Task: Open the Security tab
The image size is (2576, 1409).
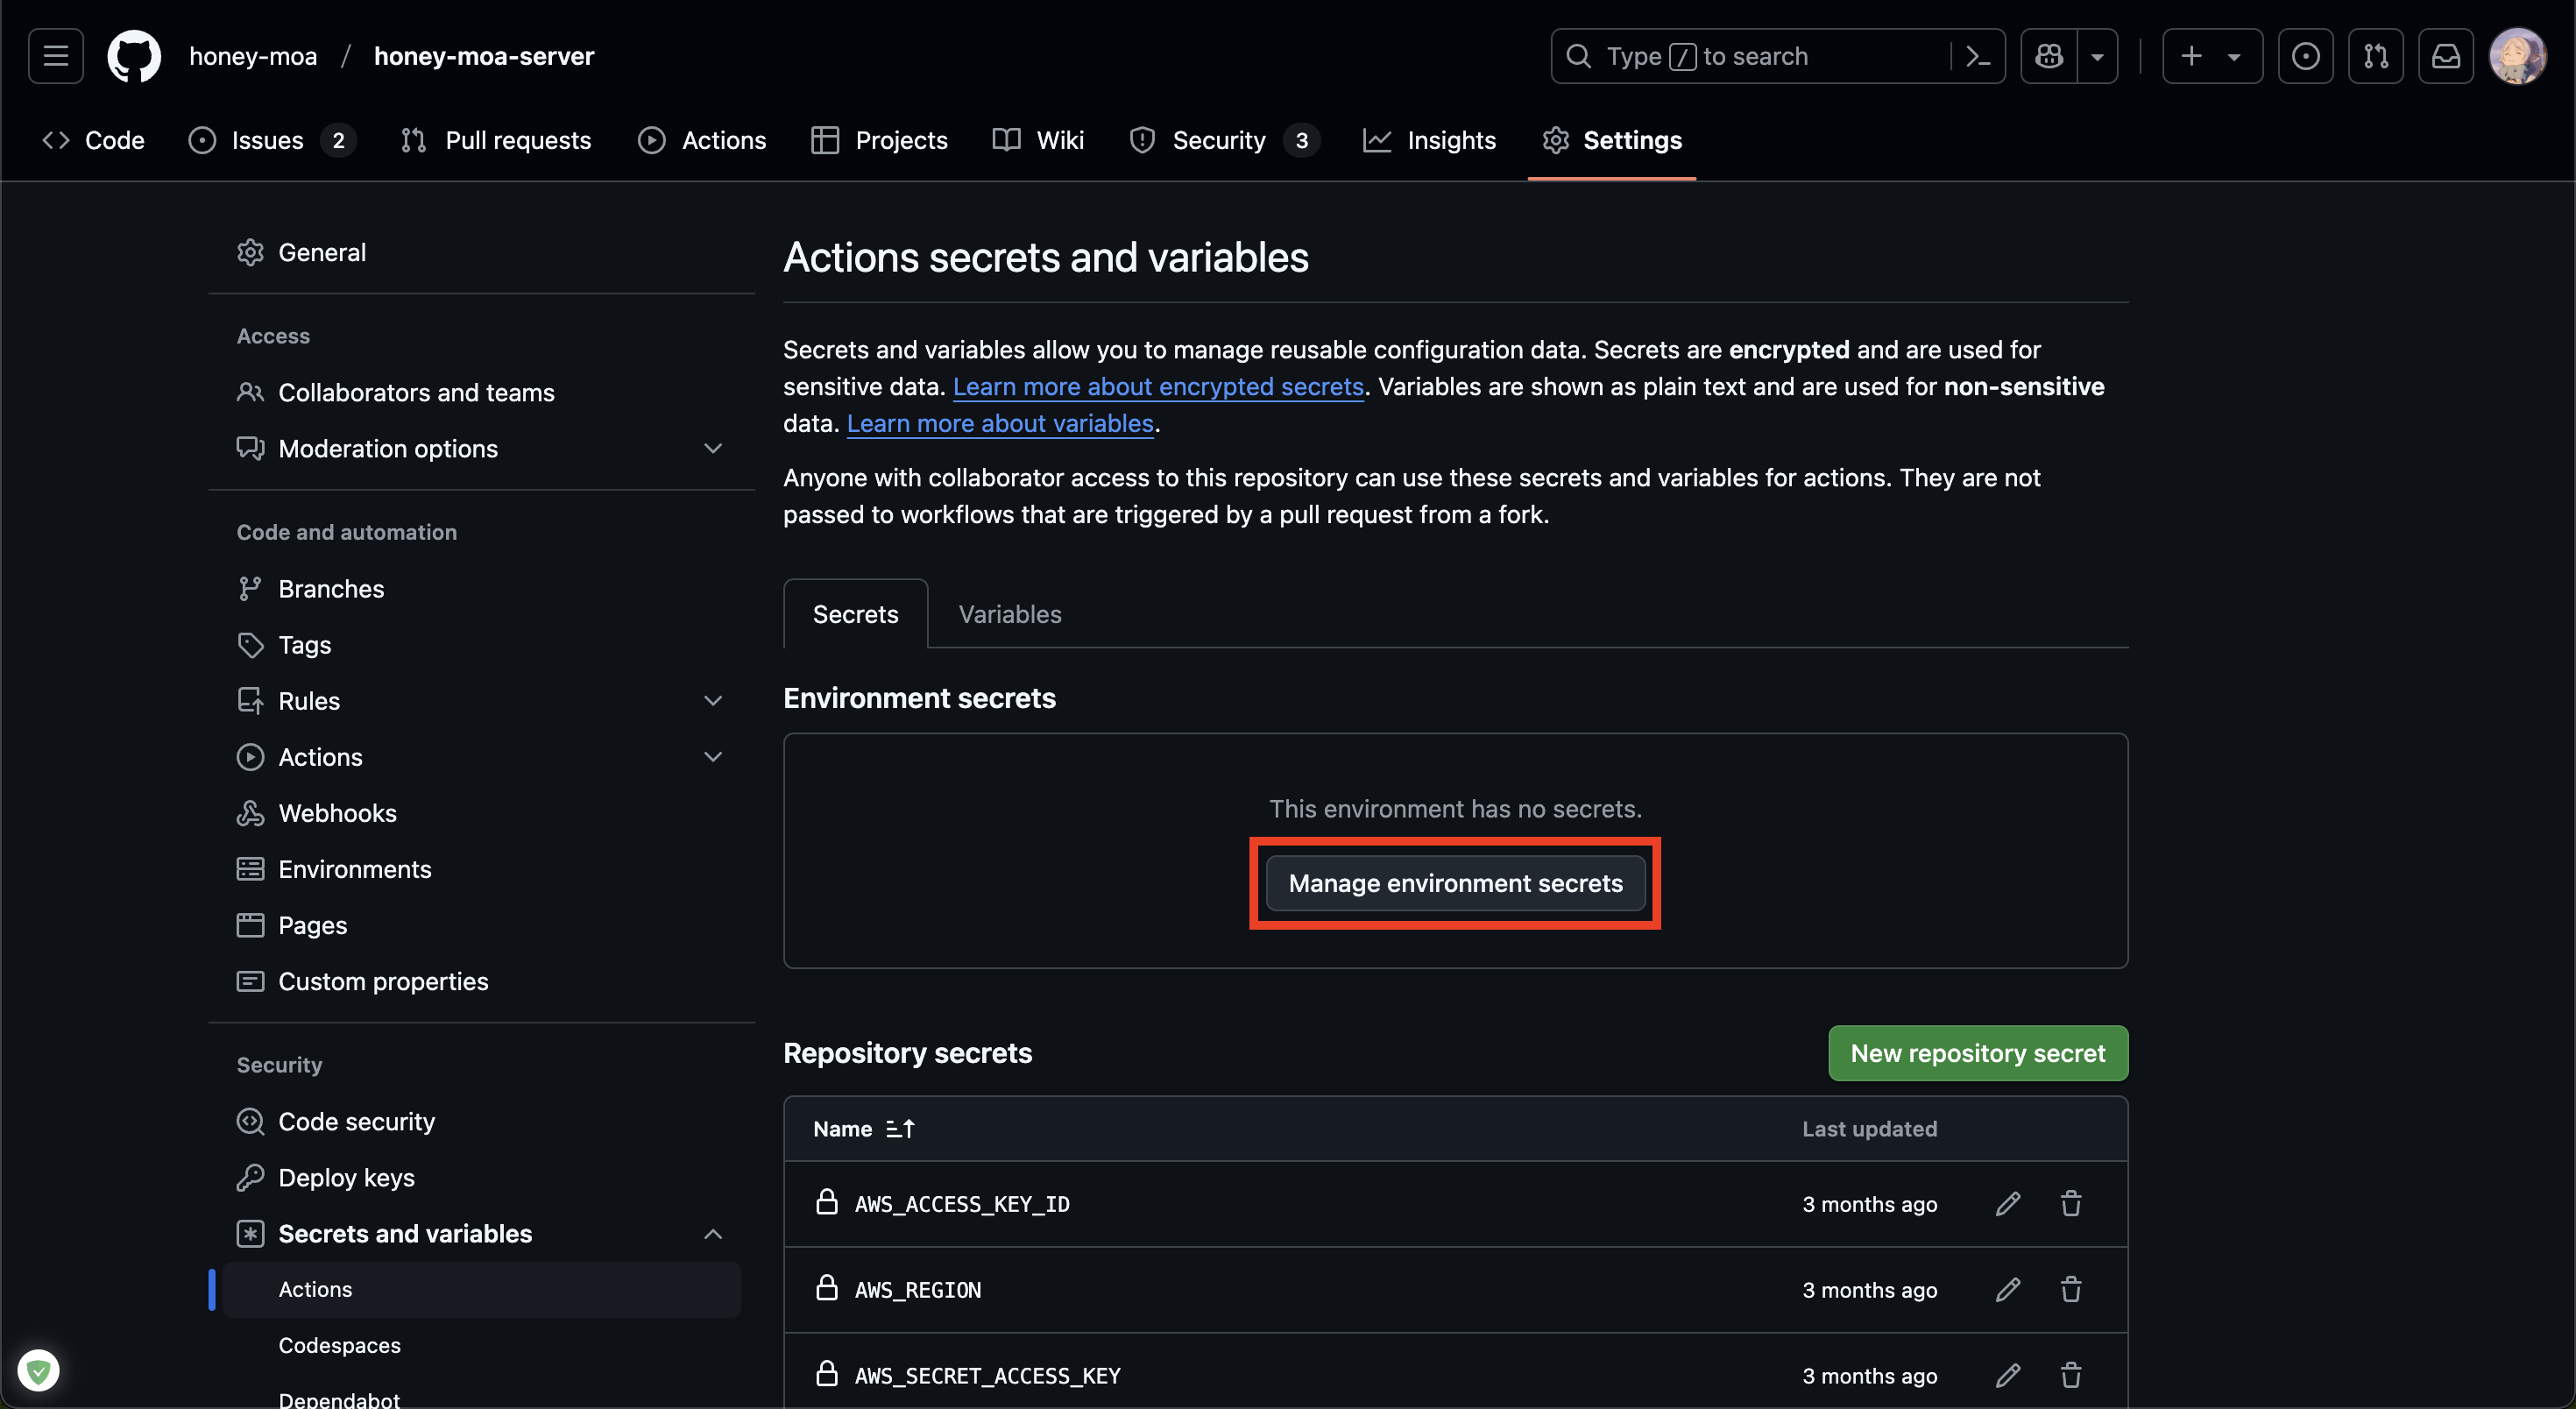Action: coord(1224,140)
